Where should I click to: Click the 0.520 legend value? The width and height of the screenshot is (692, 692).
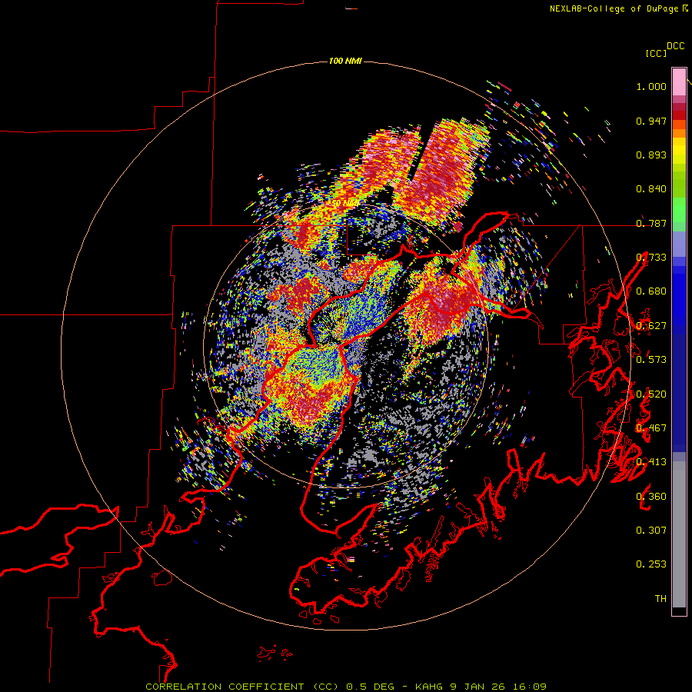(651, 394)
